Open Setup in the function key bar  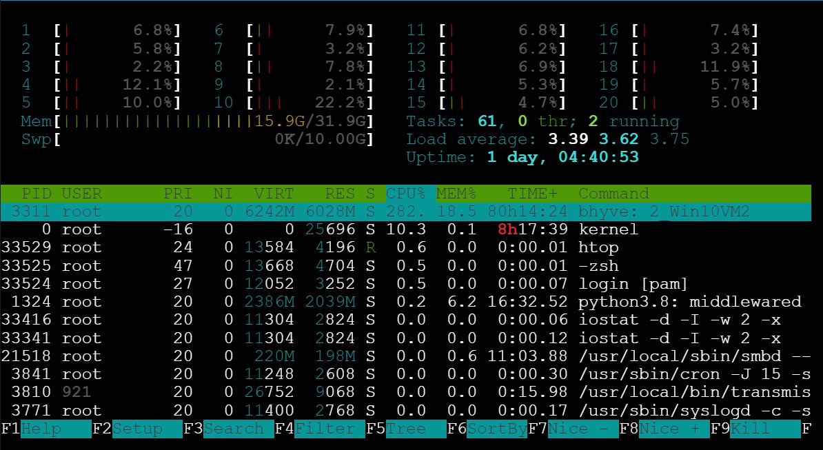coord(138,429)
